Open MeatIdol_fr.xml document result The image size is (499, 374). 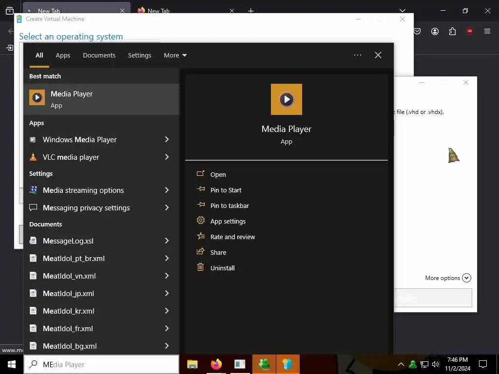[101, 329]
